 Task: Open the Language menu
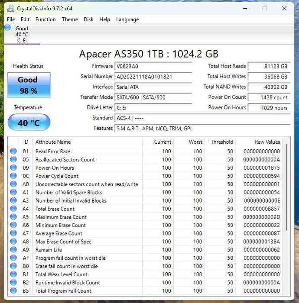pyautogui.click(x=127, y=19)
